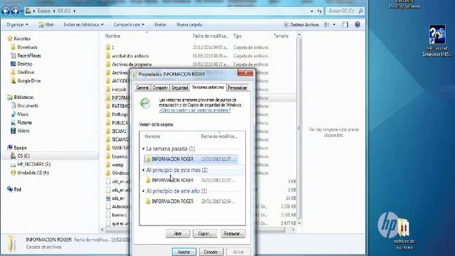Viewport: 455px width, 256px height.
Task: Create a Nueva carpeta
Action: (189, 25)
